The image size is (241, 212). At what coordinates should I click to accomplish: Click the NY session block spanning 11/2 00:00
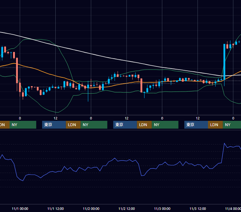[94, 125]
